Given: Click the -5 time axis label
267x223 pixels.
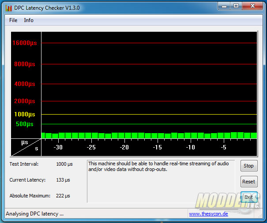Looking at the screenshot, I should click(223, 147).
